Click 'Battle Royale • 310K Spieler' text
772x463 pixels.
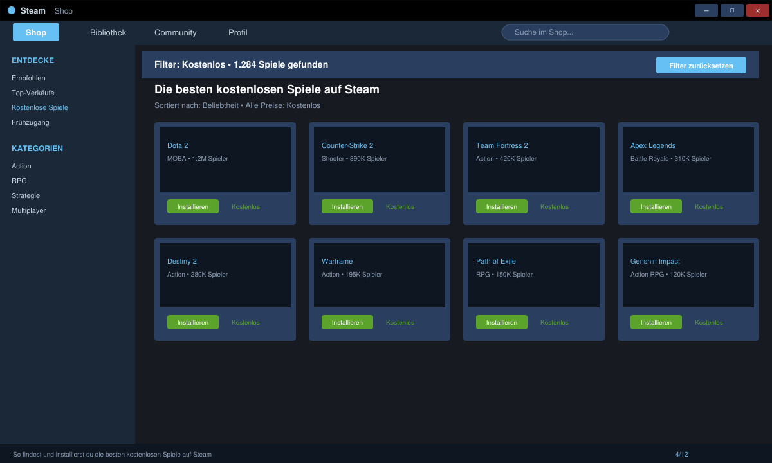click(671, 158)
